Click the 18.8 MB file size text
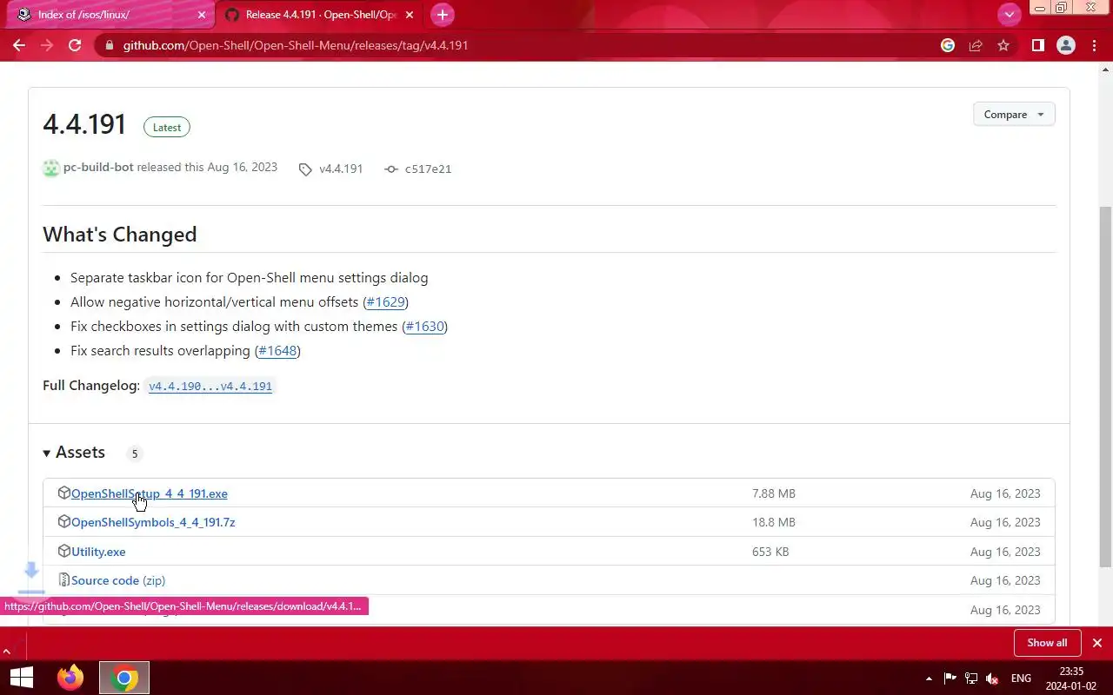 [x=774, y=522]
